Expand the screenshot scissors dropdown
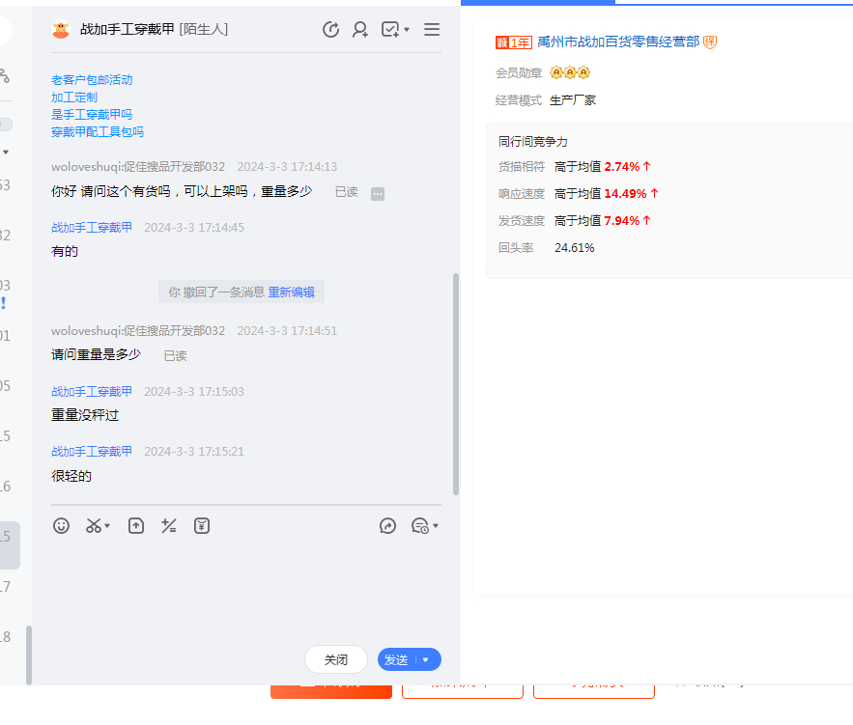 tap(107, 526)
